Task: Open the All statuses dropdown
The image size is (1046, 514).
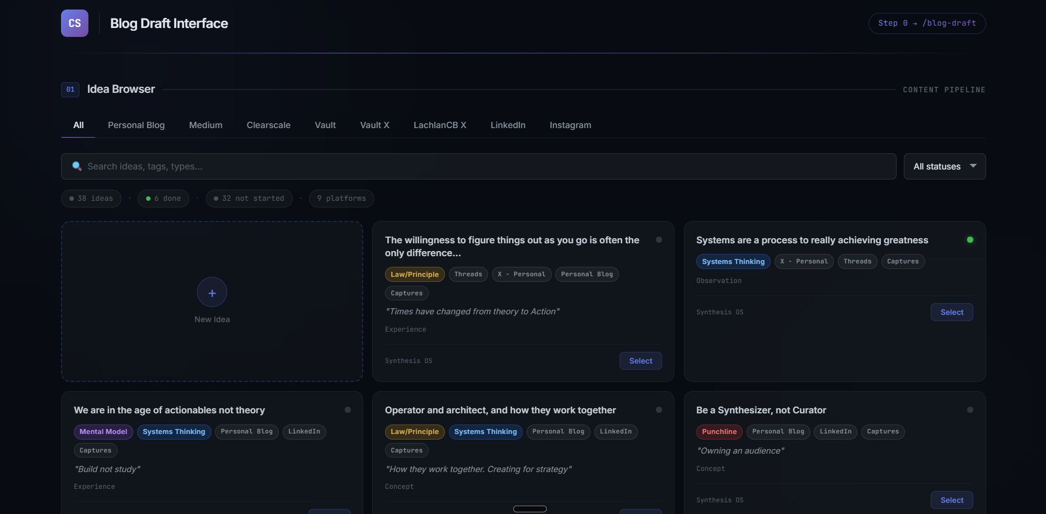Action: click(x=945, y=167)
